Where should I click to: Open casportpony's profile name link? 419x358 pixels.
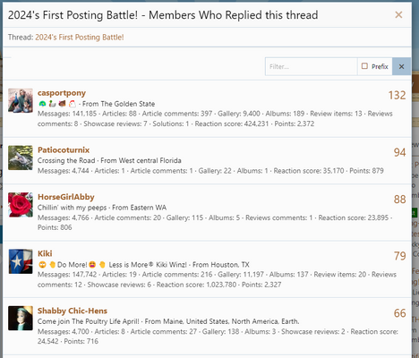point(62,93)
